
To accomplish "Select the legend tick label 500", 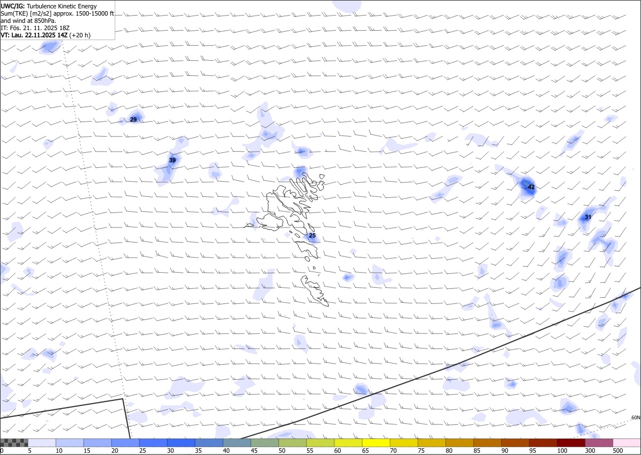I will click(x=618, y=451).
